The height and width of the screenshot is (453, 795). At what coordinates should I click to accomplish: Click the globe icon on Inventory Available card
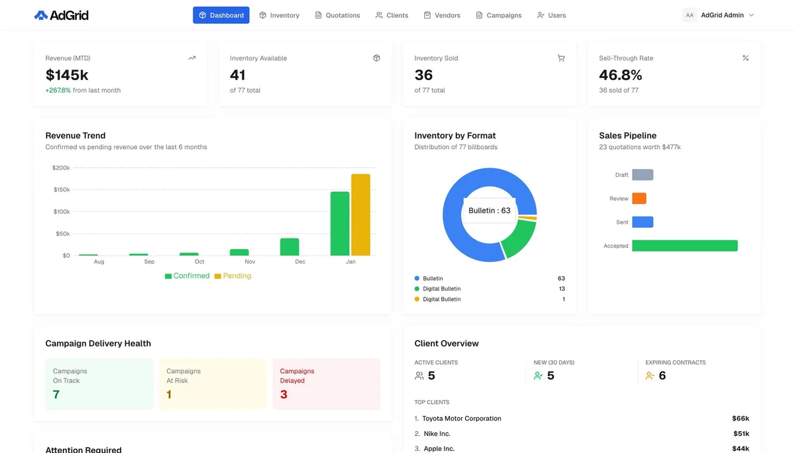tap(376, 58)
